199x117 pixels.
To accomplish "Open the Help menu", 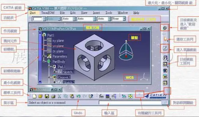I will coord(136,13).
